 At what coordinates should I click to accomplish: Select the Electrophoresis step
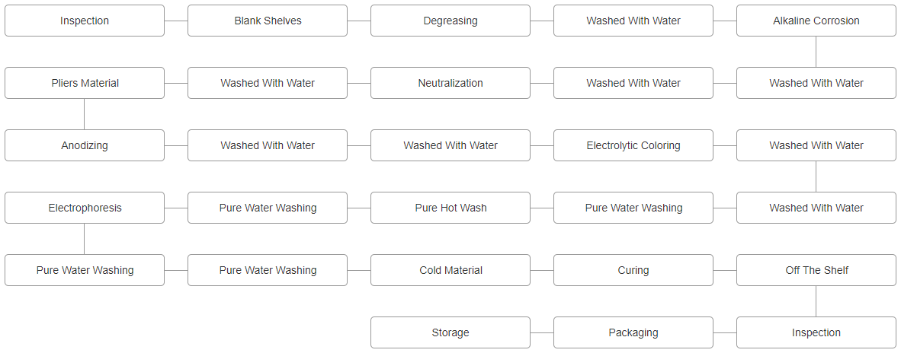tap(85, 208)
